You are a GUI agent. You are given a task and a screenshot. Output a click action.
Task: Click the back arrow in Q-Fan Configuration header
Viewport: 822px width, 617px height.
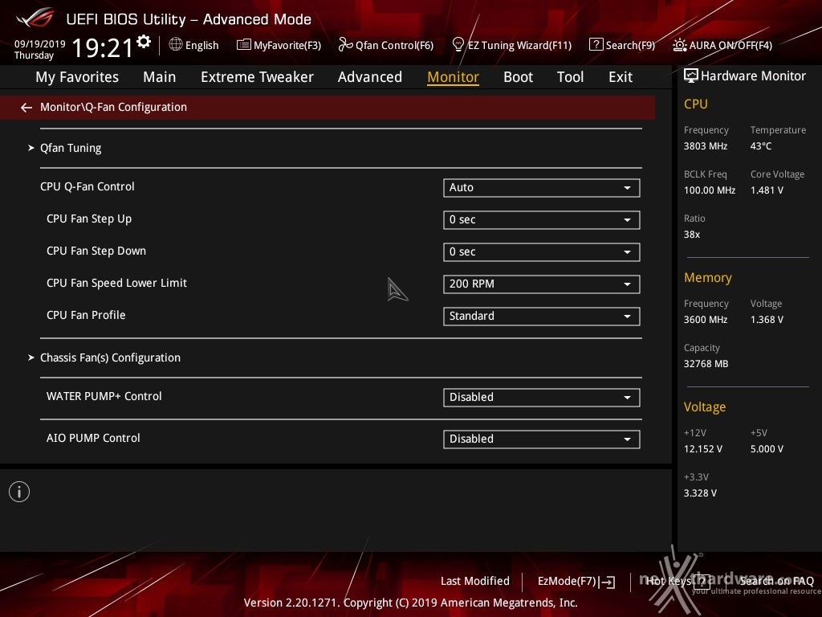[x=26, y=108]
